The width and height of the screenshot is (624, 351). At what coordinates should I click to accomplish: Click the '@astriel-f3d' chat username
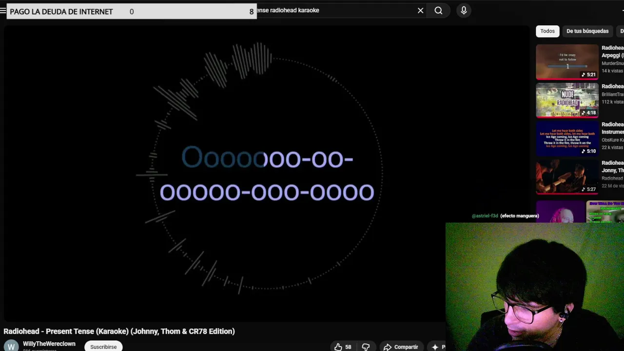[485, 216]
